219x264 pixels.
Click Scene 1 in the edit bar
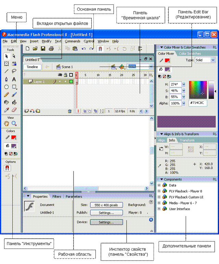point(65,67)
